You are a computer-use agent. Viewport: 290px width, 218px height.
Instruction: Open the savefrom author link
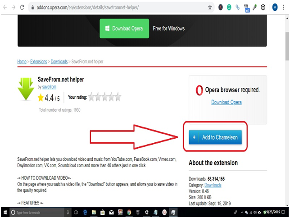(49, 87)
